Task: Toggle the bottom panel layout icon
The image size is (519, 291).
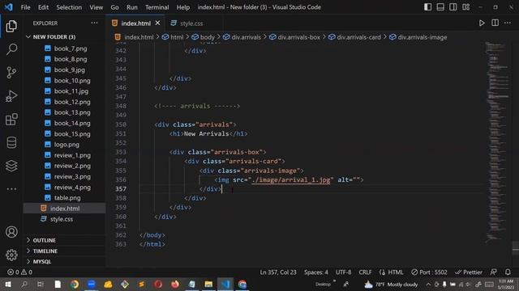Action: click(x=440, y=7)
